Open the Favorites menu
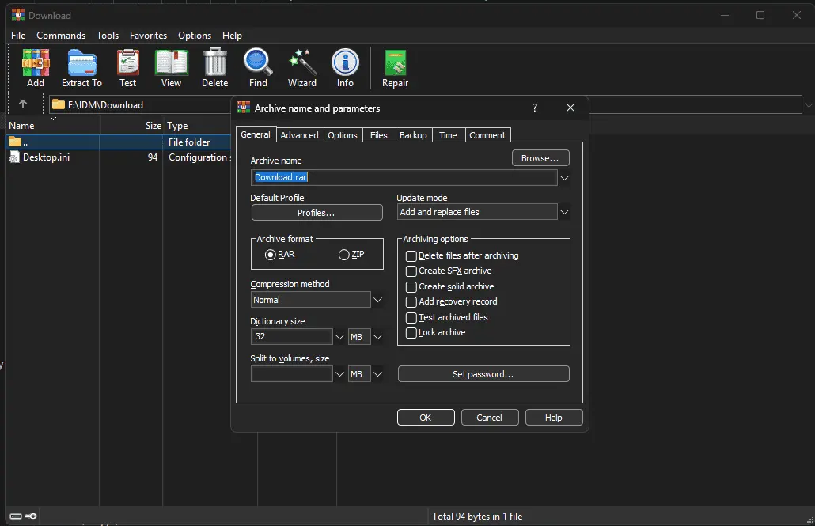815x526 pixels. [148, 36]
